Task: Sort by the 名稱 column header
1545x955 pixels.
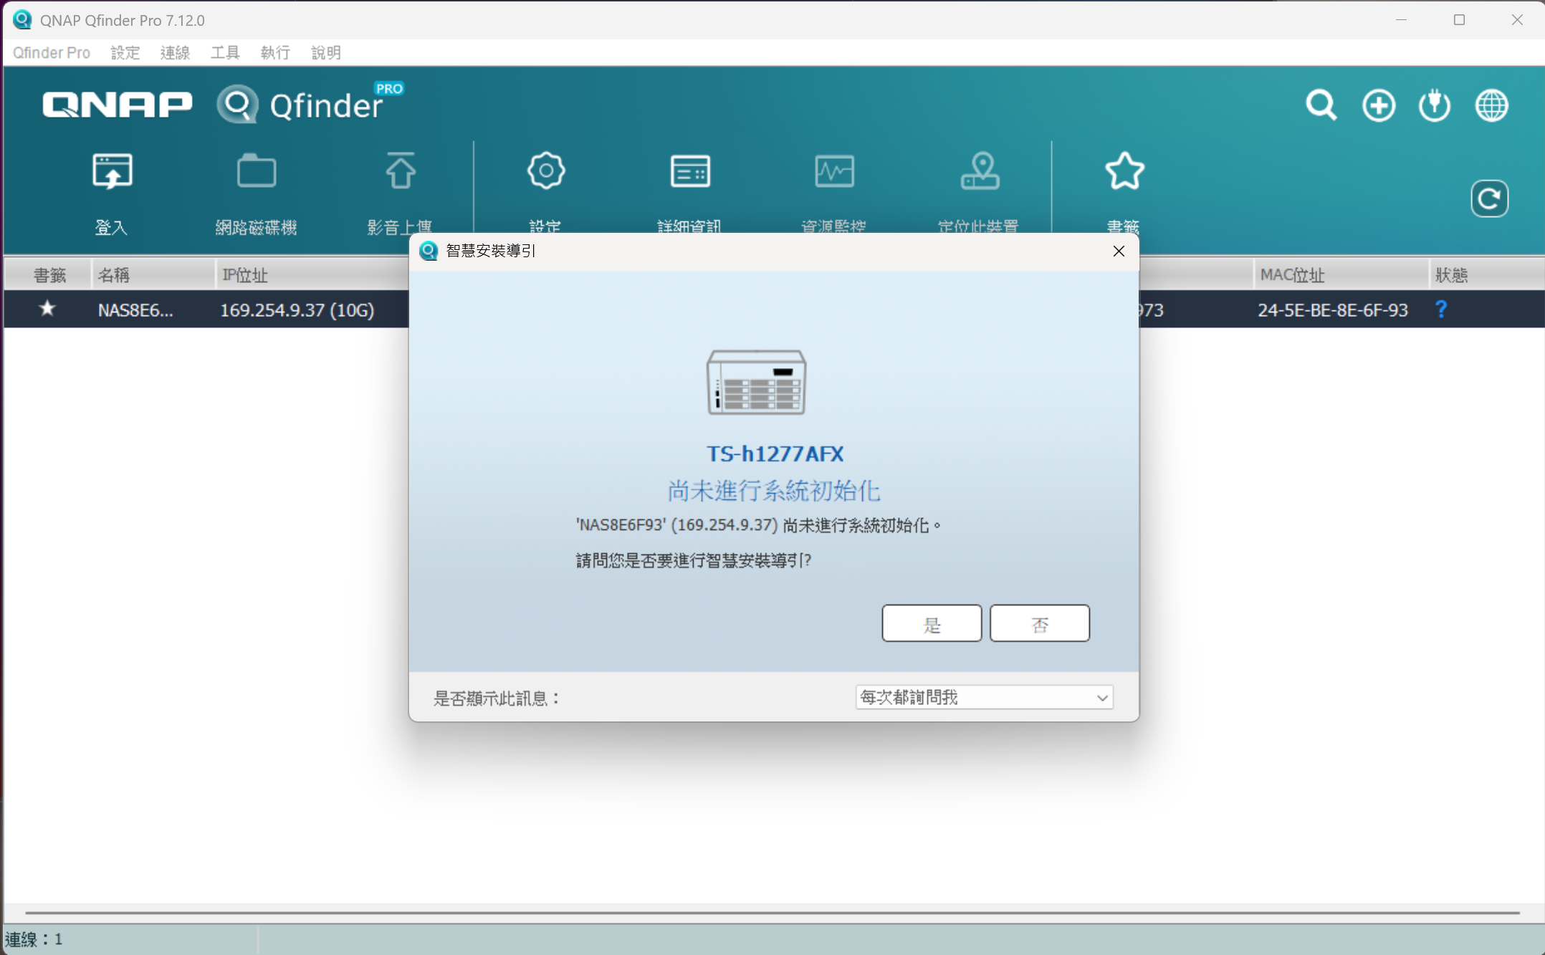Action: pos(153,274)
